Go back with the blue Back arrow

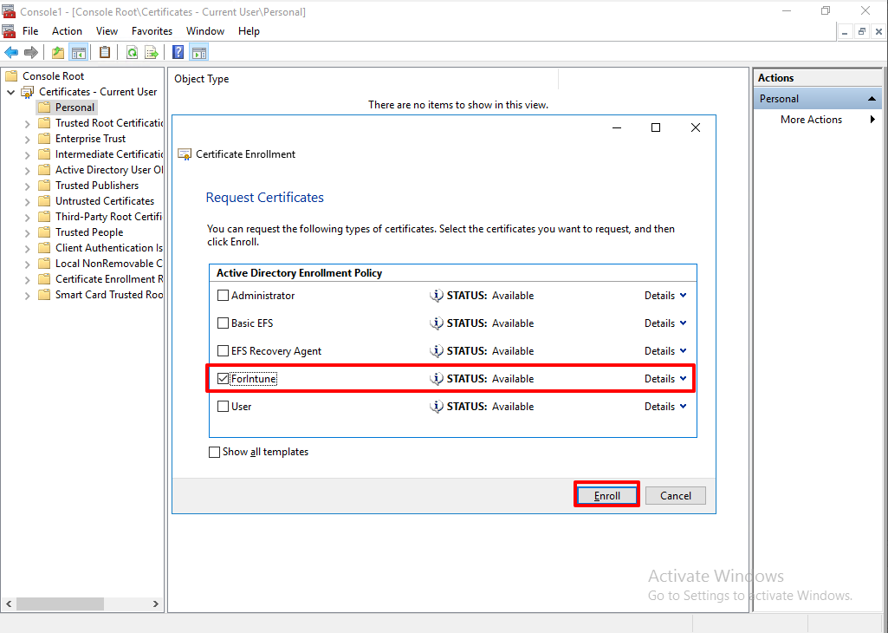click(10, 53)
